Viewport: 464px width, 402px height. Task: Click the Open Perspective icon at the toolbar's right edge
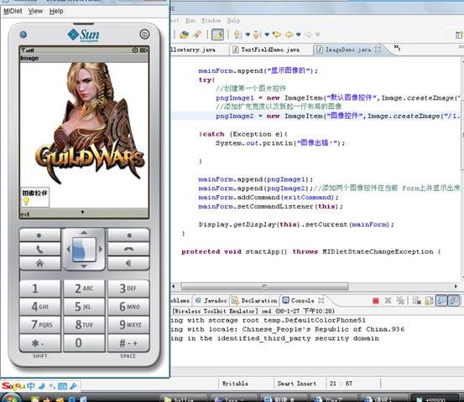click(459, 35)
